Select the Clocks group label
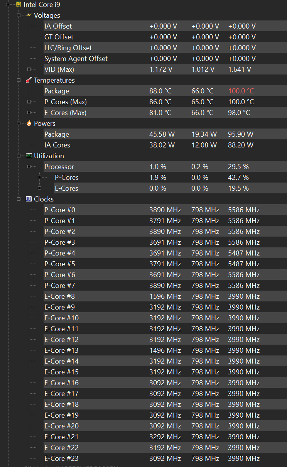The width and height of the screenshot is (287, 467). pos(44,199)
